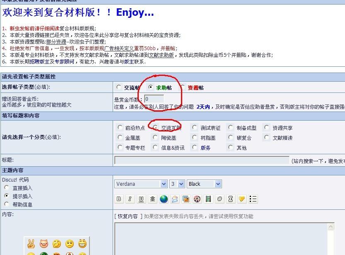Open the font size 3 dropdown
This screenshot has height=255, width=345.
coord(177,184)
